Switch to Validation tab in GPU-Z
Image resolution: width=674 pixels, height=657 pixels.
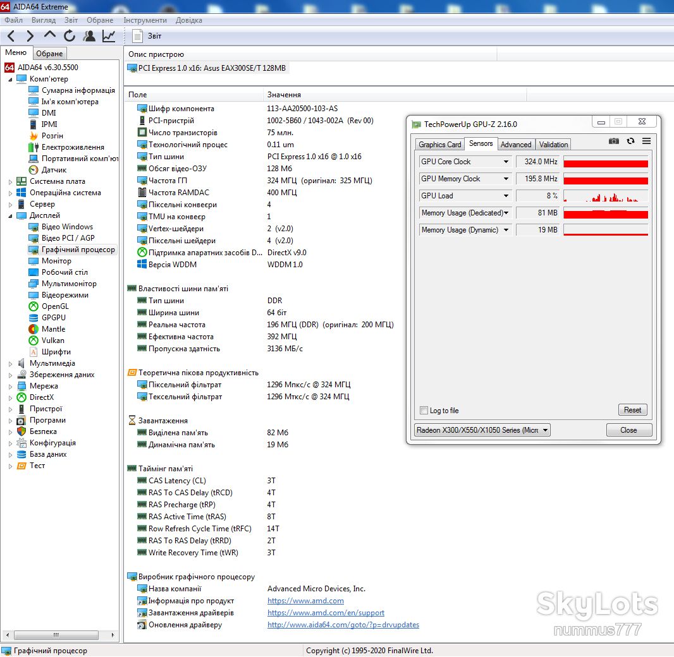pos(553,144)
